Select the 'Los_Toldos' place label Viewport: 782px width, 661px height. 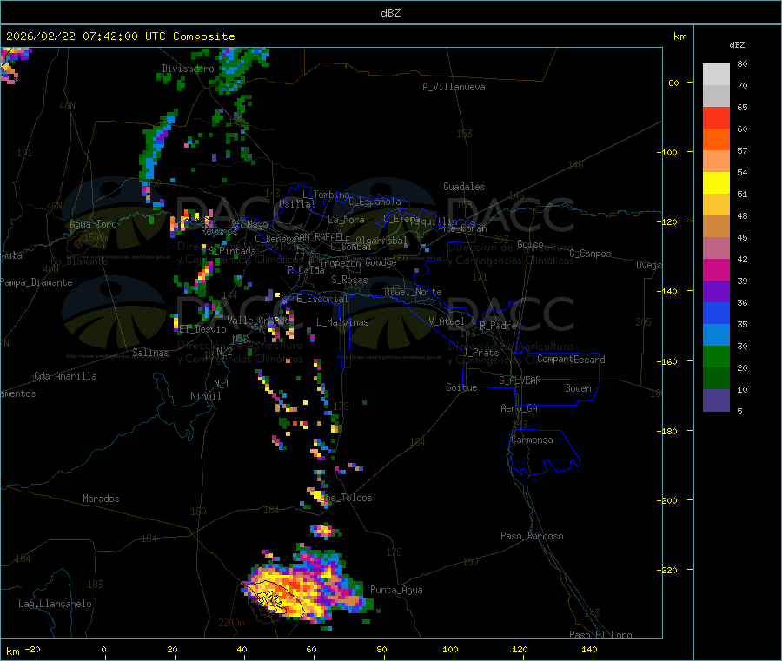[346, 498]
